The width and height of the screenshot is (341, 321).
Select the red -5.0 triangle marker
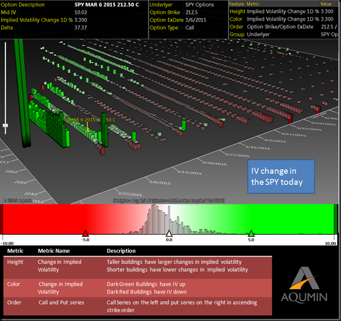point(86,233)
